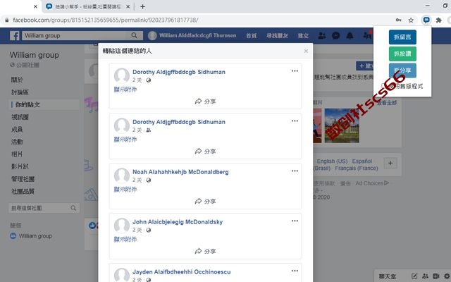Show attachment in second Dorothy post

pos(125,140)
